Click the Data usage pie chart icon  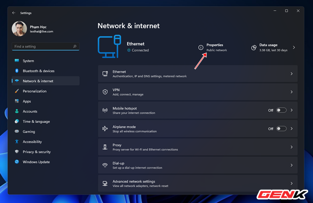[x=254, y=47]
